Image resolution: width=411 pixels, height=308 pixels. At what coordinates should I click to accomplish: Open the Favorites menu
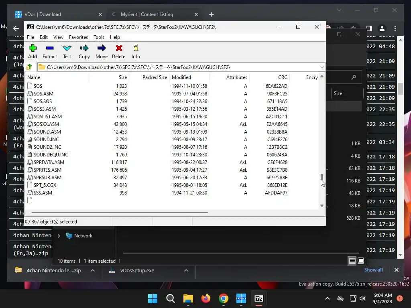coord(78,37)
